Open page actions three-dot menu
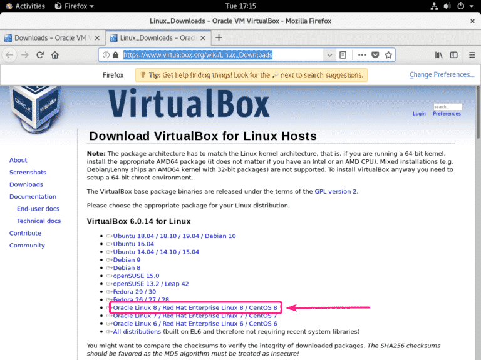The width and height of the screenshot is (481, 360). click(x=362, y=55)
